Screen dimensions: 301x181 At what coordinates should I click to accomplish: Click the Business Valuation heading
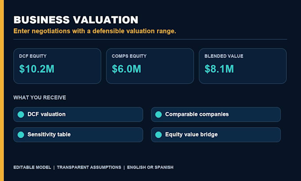click(x=76, y=20)
